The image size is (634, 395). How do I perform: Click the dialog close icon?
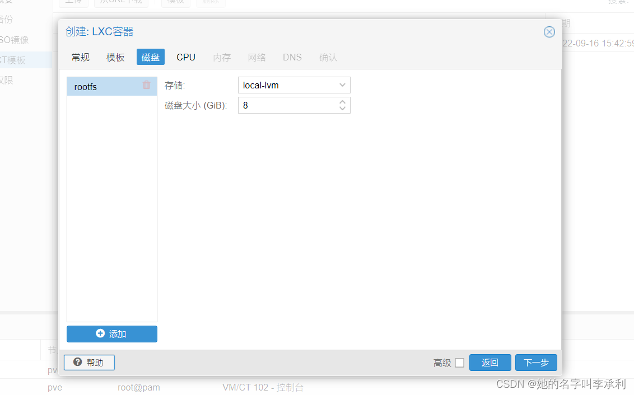[x=549, y=32]
